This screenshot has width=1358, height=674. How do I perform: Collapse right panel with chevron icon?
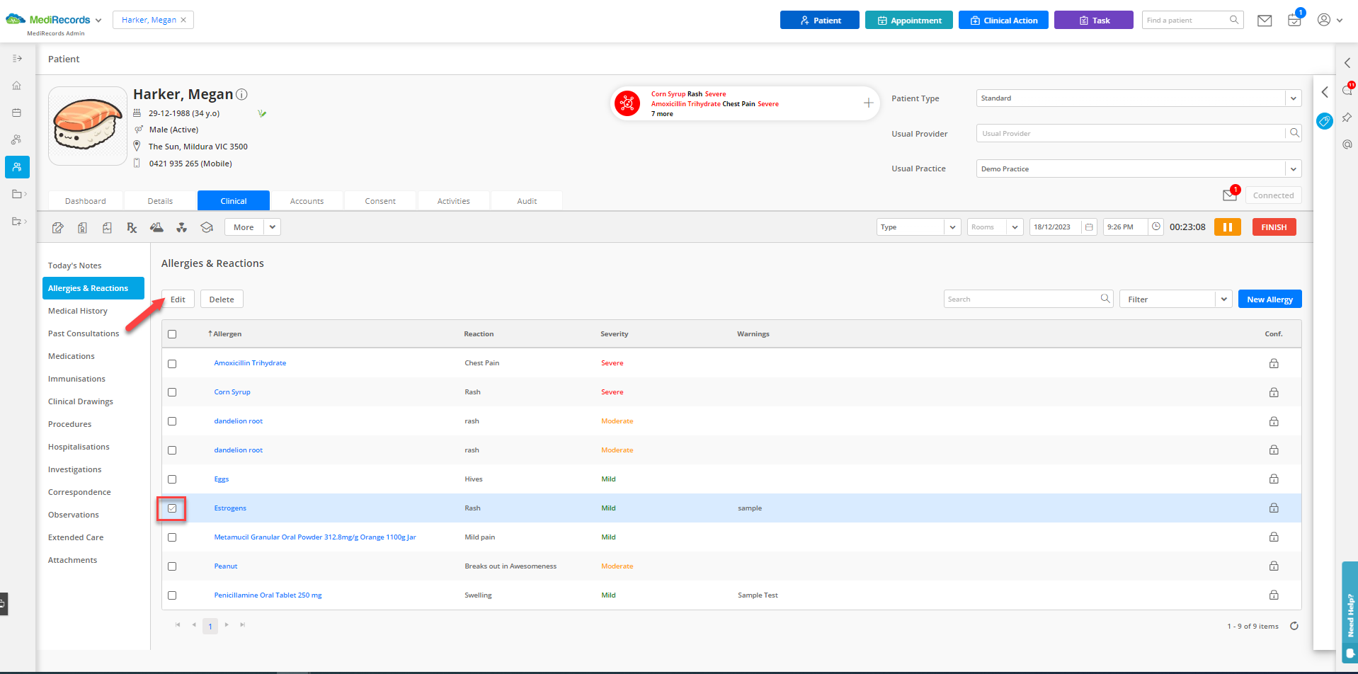pos(1325,92)
